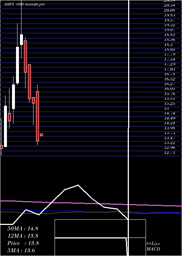Click the 14.74 price axis value
The height and width of the screenshot is (256, 182).
point(170,113)
